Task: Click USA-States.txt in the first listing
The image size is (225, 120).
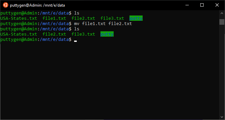Action: point(19,18)
